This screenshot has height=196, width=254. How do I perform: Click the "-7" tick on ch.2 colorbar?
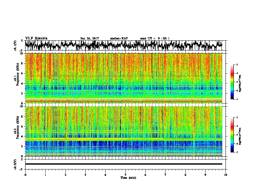point(236,152)
